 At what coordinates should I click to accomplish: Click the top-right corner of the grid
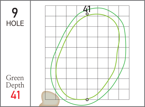(129, 5)
